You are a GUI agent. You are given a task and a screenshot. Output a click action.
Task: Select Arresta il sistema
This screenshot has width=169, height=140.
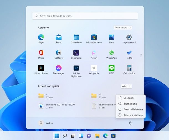coord(130,110)
